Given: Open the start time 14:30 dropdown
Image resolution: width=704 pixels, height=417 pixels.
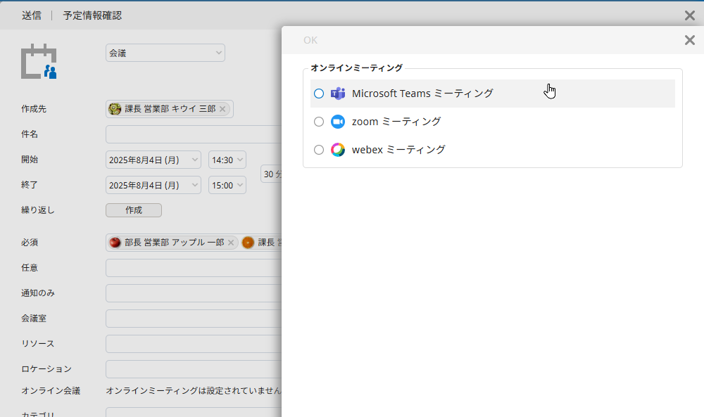Looking at the screenshot, I should pyautogui.click(x=227, y=160).
